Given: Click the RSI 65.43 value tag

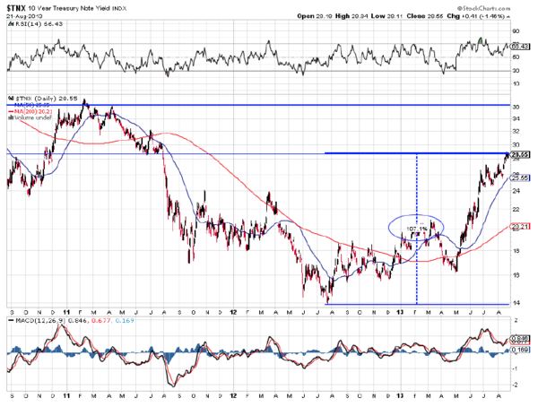Looking at the screenshot, I should pyautogui.click(x=517, y=45).
